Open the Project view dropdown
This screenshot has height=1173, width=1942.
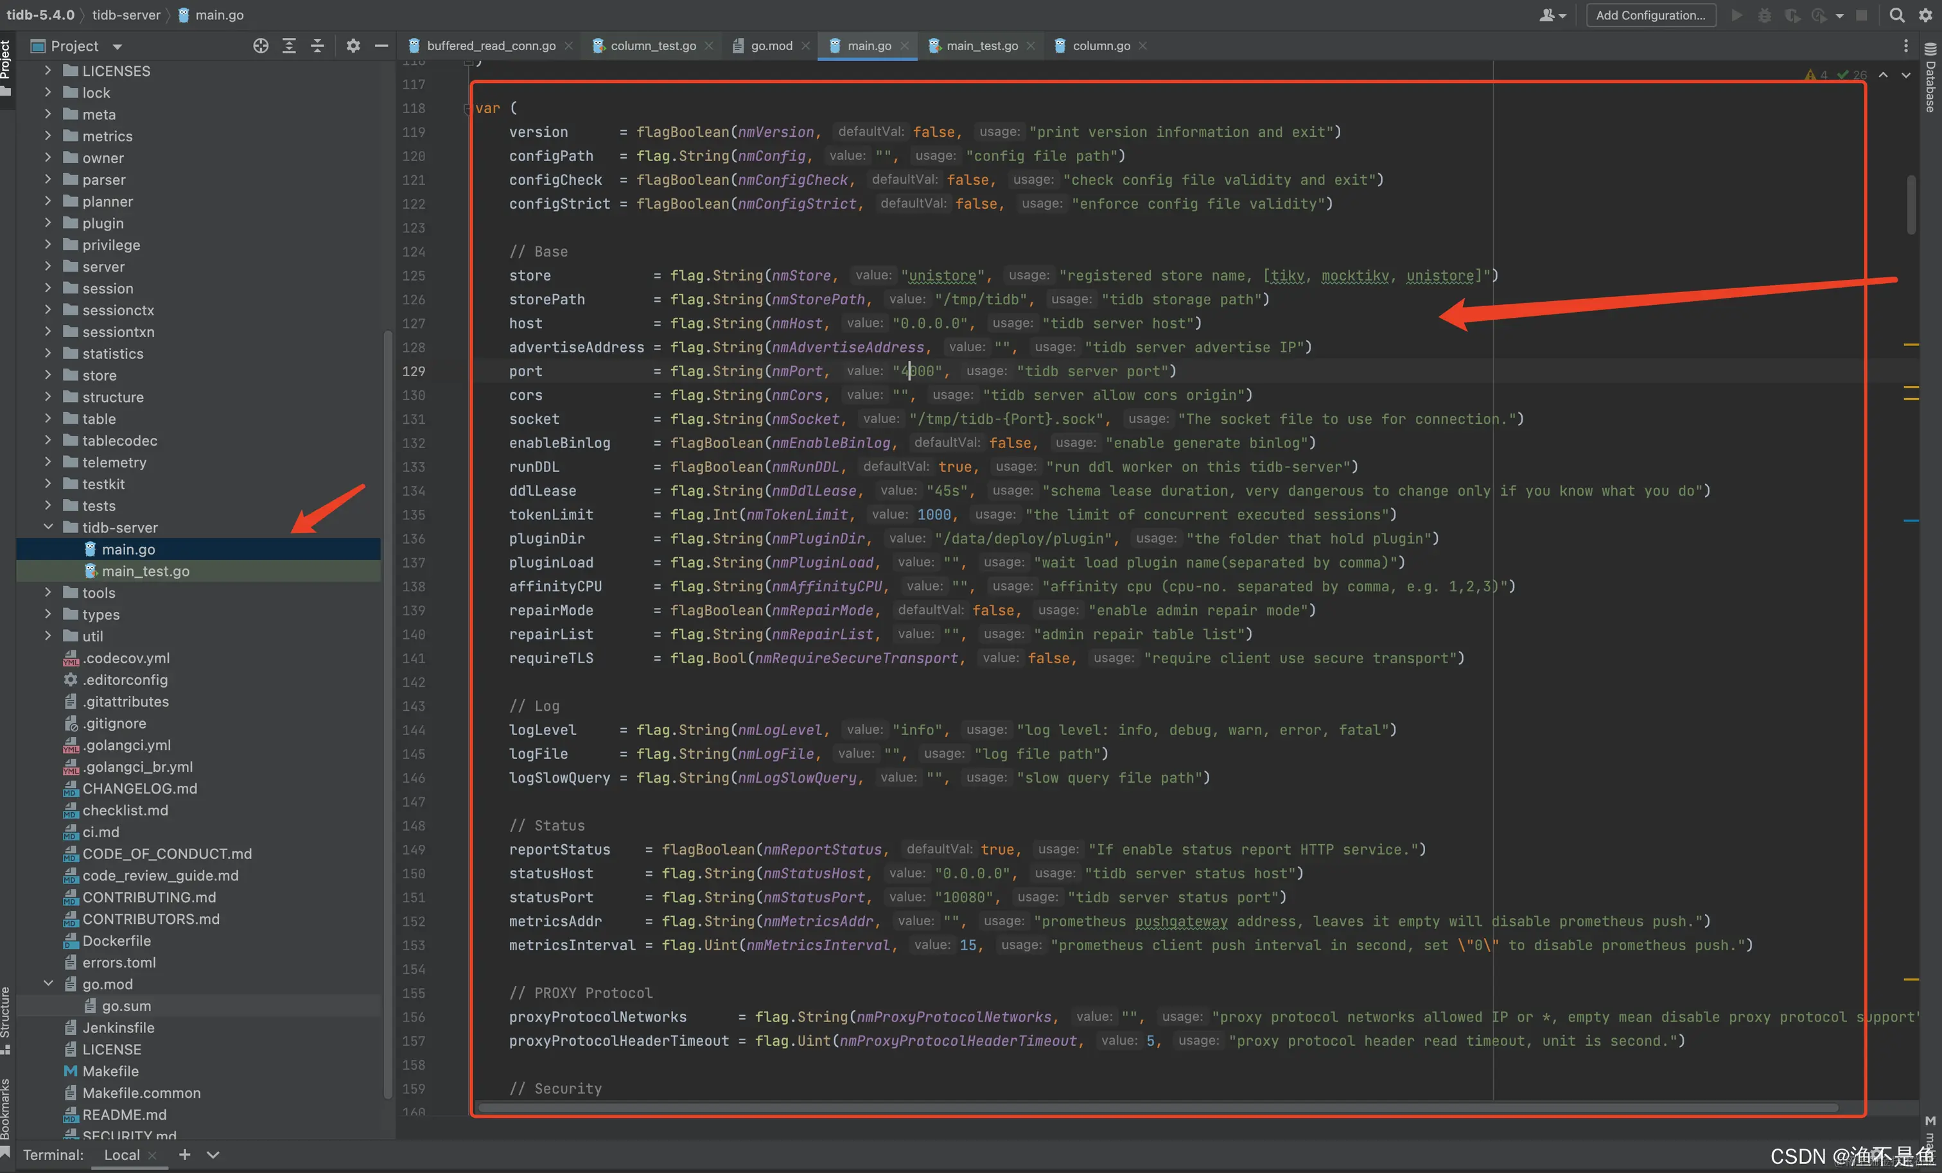coord(118,46)
